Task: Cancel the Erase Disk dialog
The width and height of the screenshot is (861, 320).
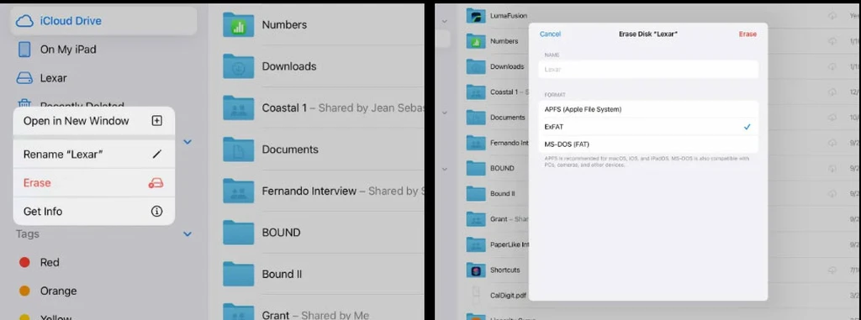Action: [550, 34]
